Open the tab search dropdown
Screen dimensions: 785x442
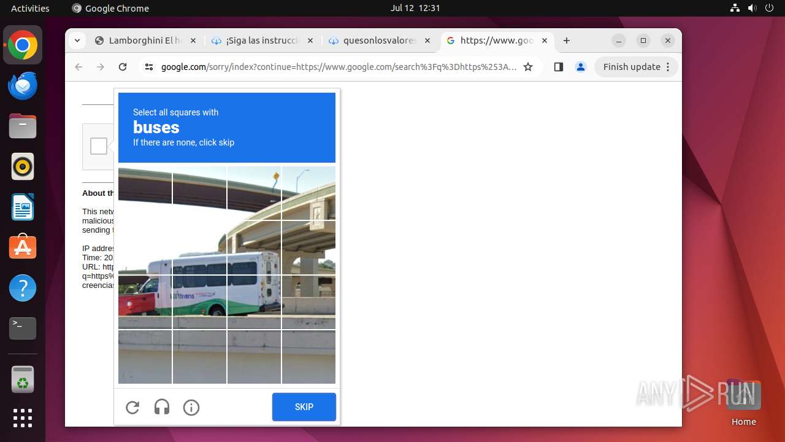[77, 41]
